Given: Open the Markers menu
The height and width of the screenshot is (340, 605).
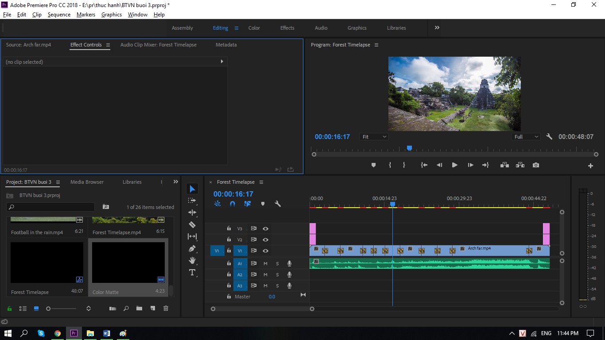Looking at the screenshot, I should 85,15.
